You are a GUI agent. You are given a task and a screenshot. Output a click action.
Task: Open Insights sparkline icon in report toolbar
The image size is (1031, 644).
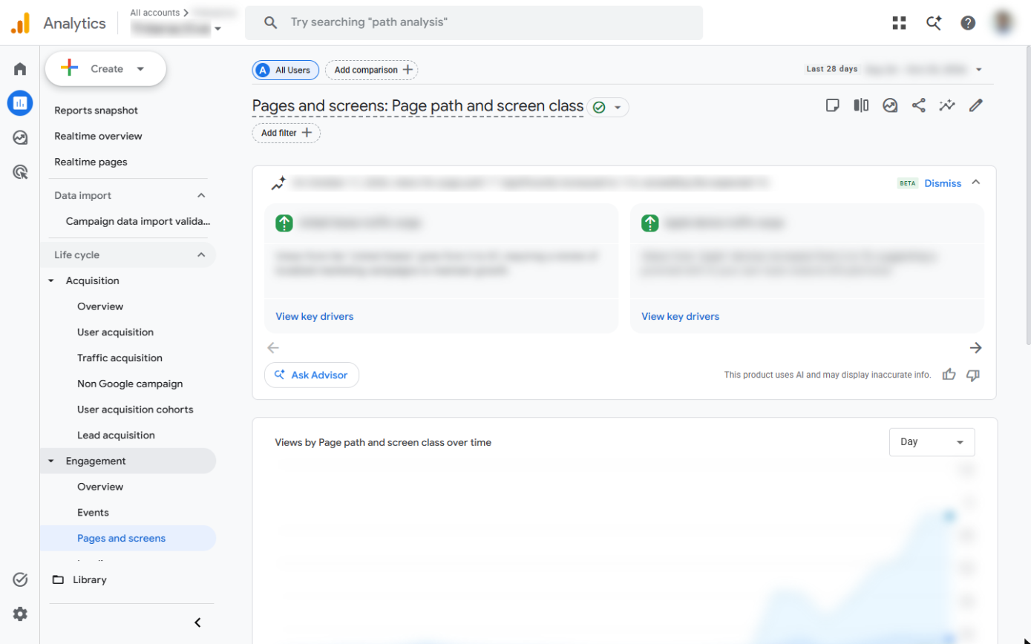[x=946, y=105]
